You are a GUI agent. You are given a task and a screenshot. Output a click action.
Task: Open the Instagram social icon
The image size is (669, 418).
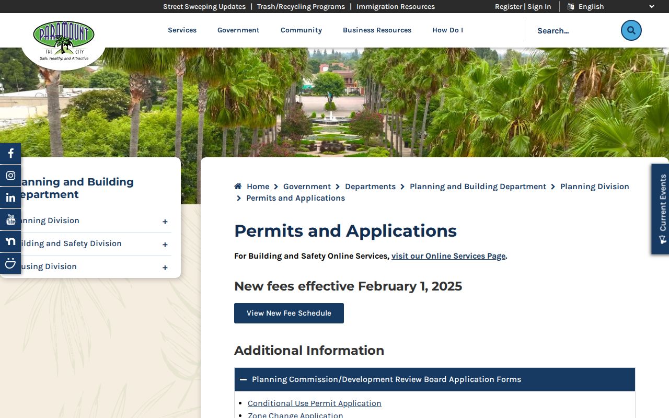(10, 176)
